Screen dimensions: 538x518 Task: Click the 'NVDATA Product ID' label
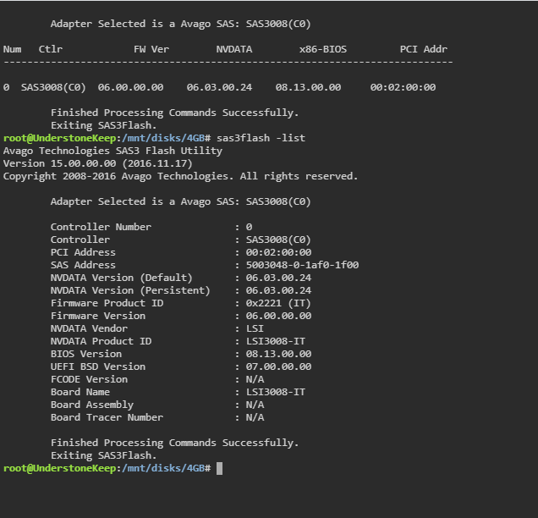101,341
